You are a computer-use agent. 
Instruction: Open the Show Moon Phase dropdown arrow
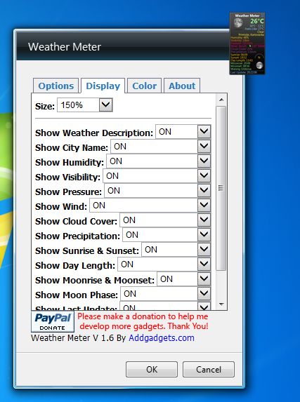(x=204, y=293)
